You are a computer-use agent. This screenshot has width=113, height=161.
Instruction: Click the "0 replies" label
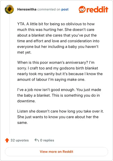47,140
